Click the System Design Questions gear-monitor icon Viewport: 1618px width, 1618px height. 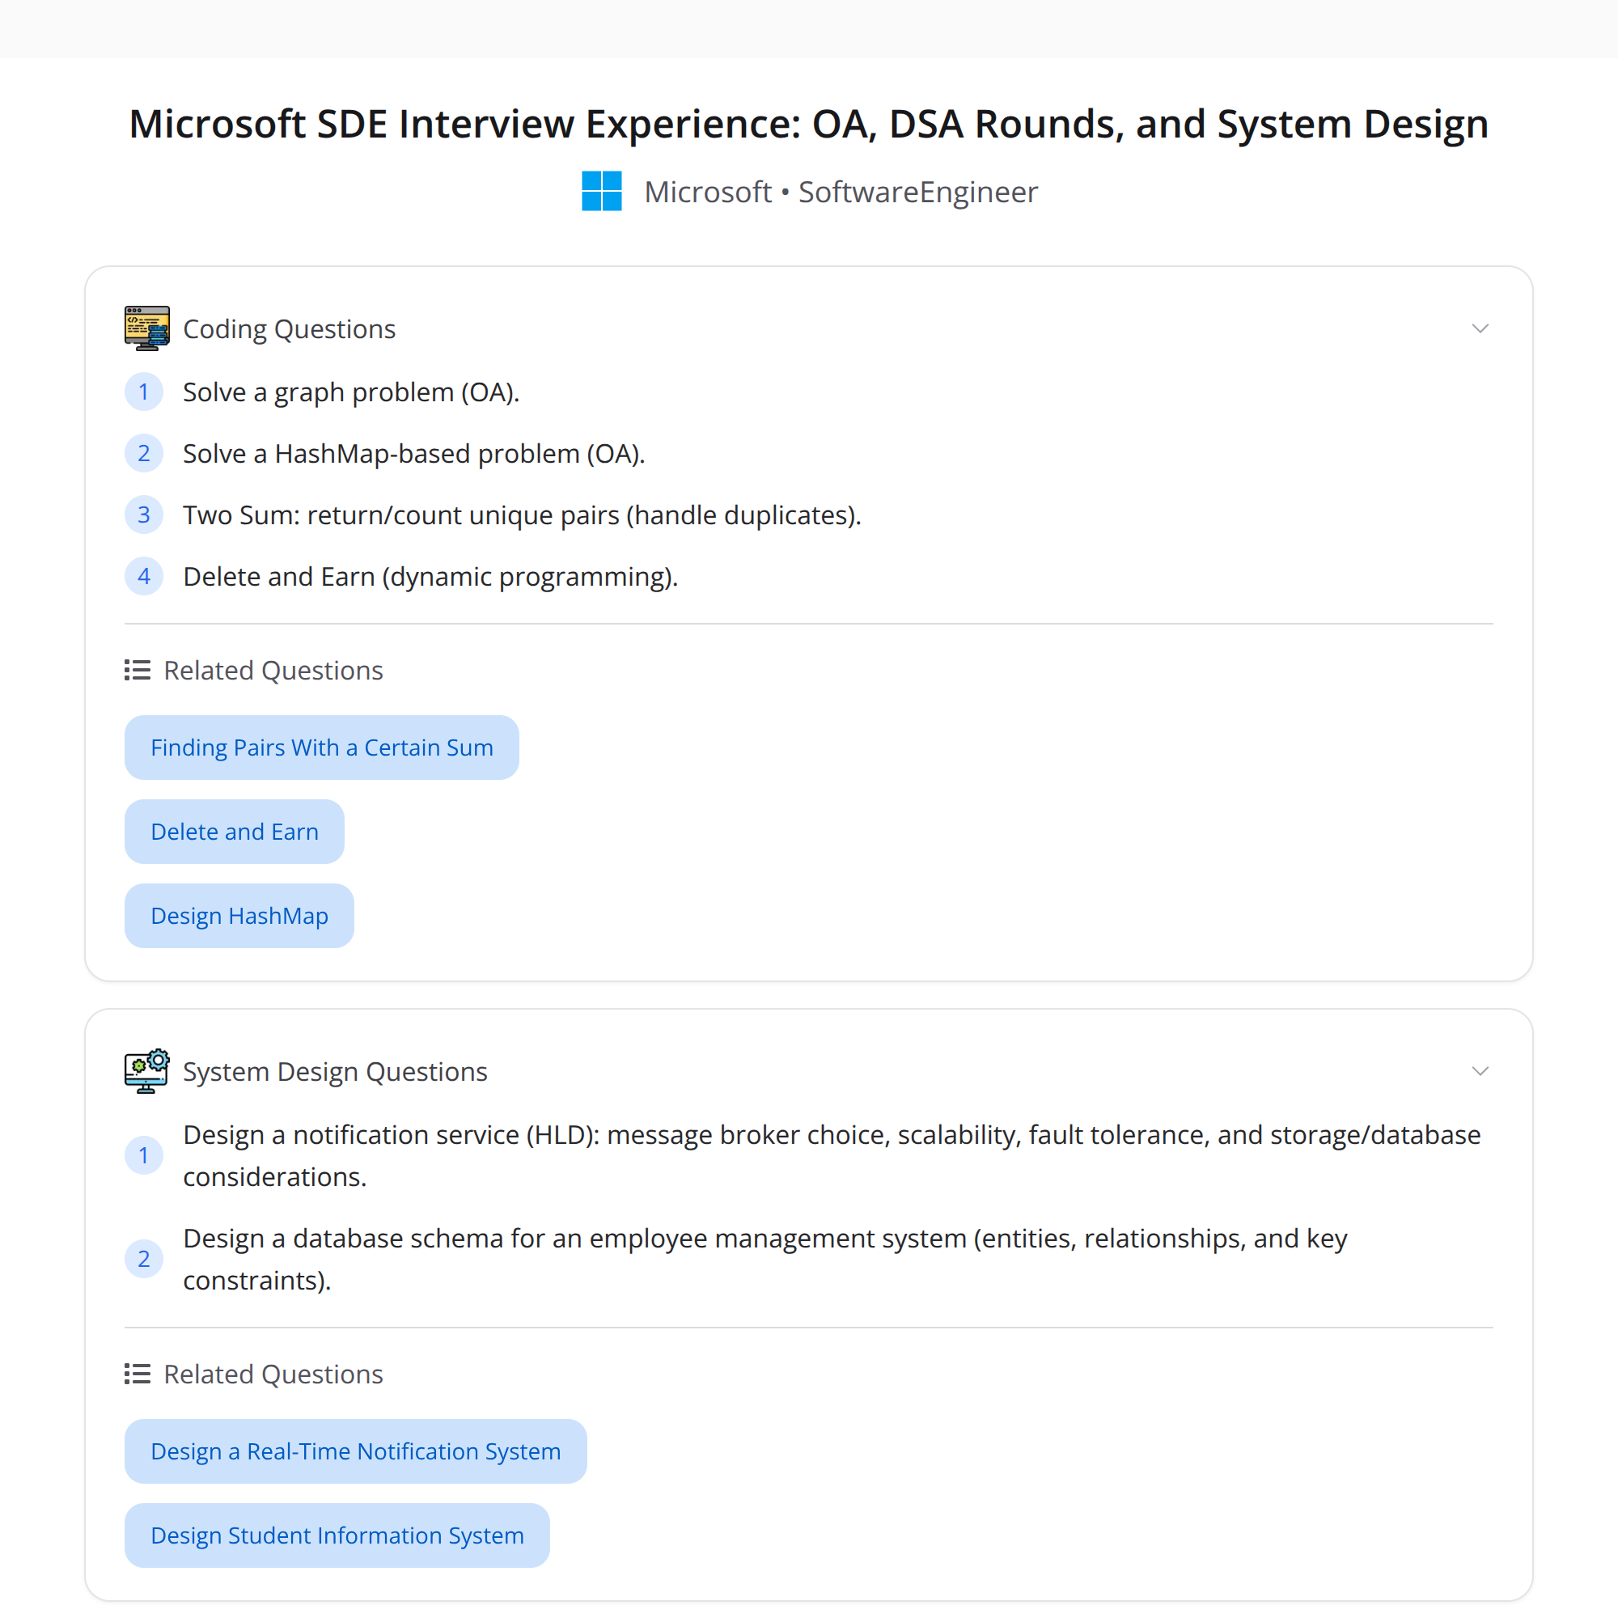coord(146,1071)
